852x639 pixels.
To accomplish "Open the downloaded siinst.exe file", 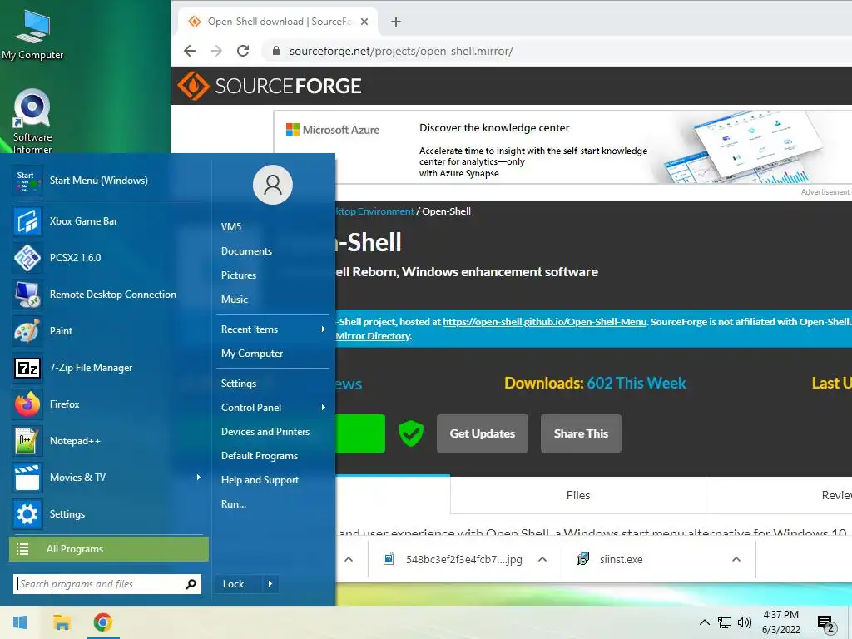I will point(621,560).
